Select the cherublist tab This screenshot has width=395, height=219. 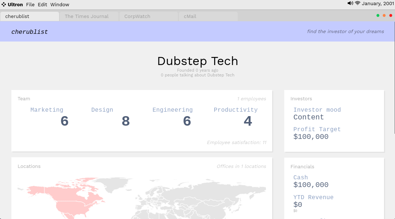click(x=17, y=17)
